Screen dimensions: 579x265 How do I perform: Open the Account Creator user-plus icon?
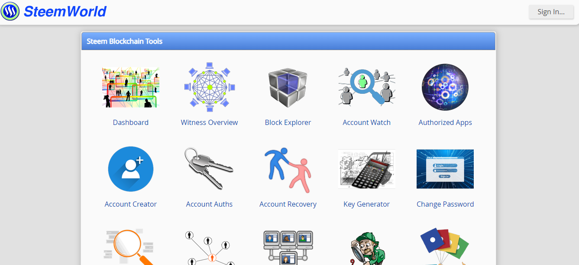point(131,169)
